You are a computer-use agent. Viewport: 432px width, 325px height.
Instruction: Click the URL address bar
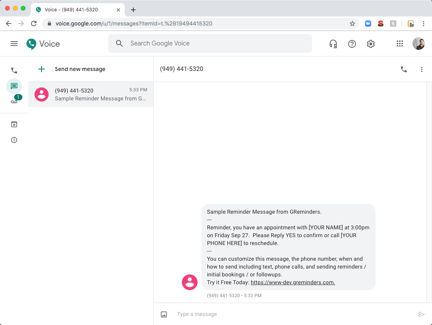201,24
